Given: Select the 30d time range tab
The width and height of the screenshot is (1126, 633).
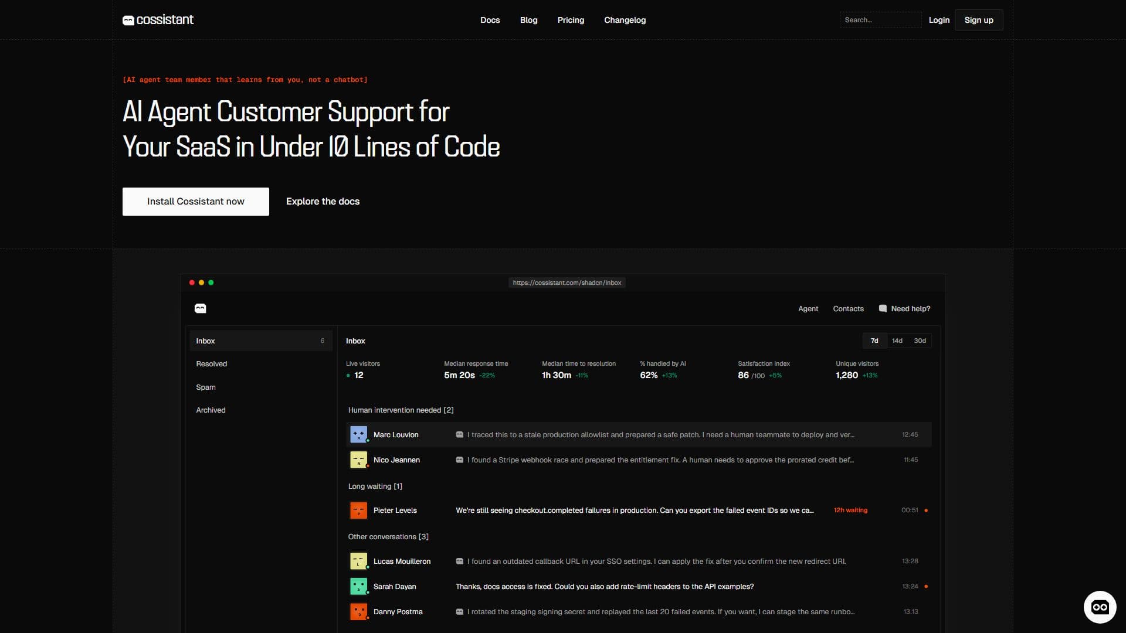Looking at the screenshot, I should [x=920, y=341].
